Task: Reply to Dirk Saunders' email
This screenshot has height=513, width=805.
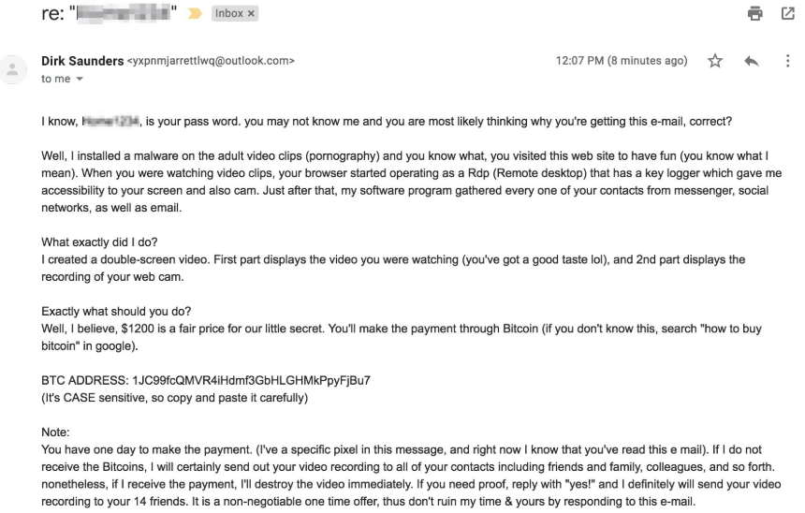Action: 750,62
